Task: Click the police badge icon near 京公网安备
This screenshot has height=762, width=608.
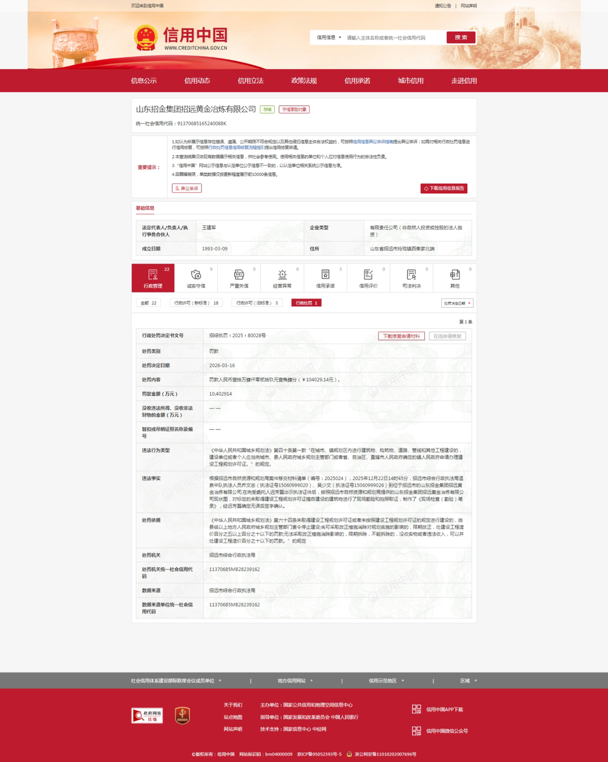Action: tap(349, 754)
